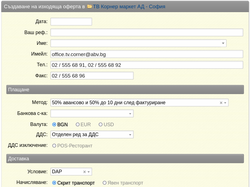The height and width of the screenshot is (187, 250).
Task: Select USD currency
Action: (101, 125)
